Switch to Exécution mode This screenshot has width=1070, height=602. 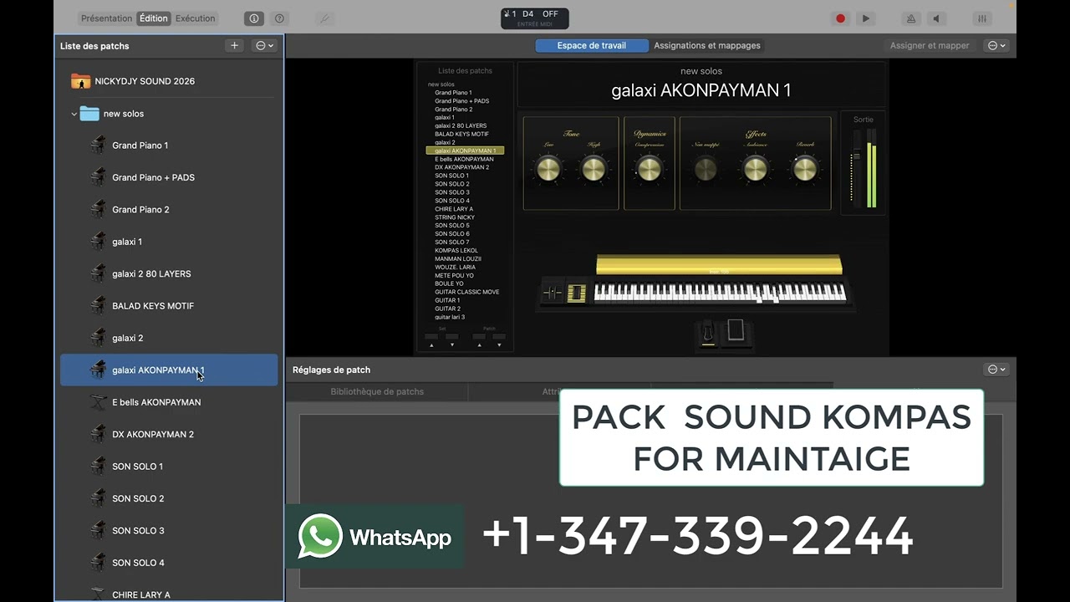click(195, 18)
